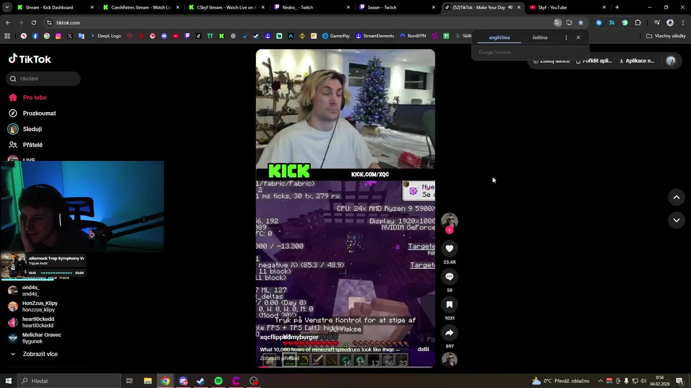Image resolution: width=691 pixels, height=388 pixels.
Task: Toggle the bookmark star for this page
Action: click(581, 23)
